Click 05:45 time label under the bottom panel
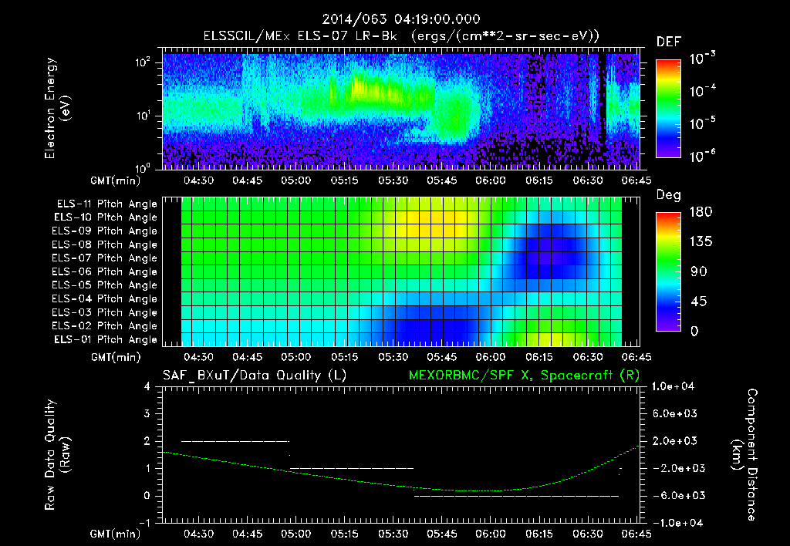790x546 pixels. 442,534
